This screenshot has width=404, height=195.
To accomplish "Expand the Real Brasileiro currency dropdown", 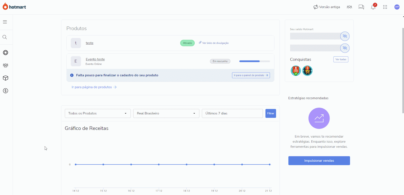I will click(x=166, y=113).
